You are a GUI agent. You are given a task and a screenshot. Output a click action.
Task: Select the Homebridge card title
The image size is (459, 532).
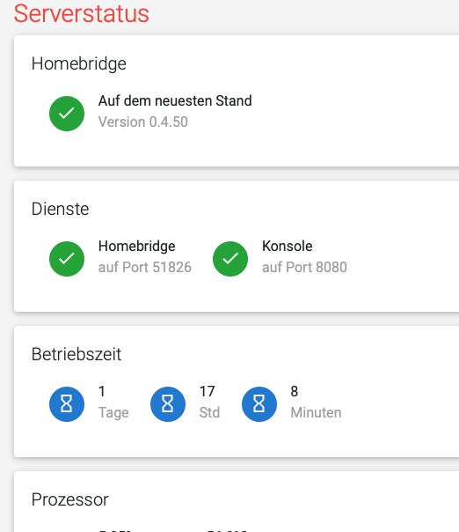click(x=79, y=63)
